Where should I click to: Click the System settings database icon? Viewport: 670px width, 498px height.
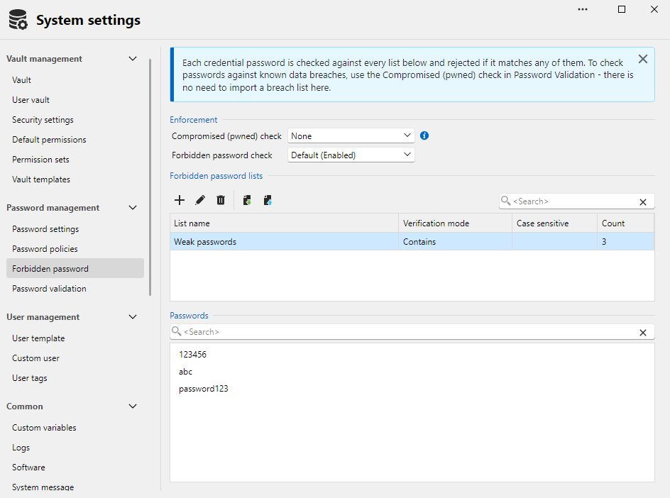(18, 20)
